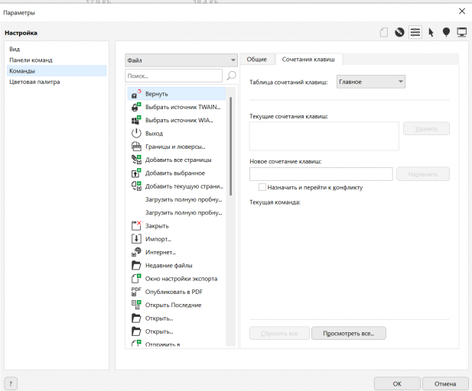The image size is (472, 391).
Task: Pick the Добавить выбранное command icon
Action: tap(136, 173)
